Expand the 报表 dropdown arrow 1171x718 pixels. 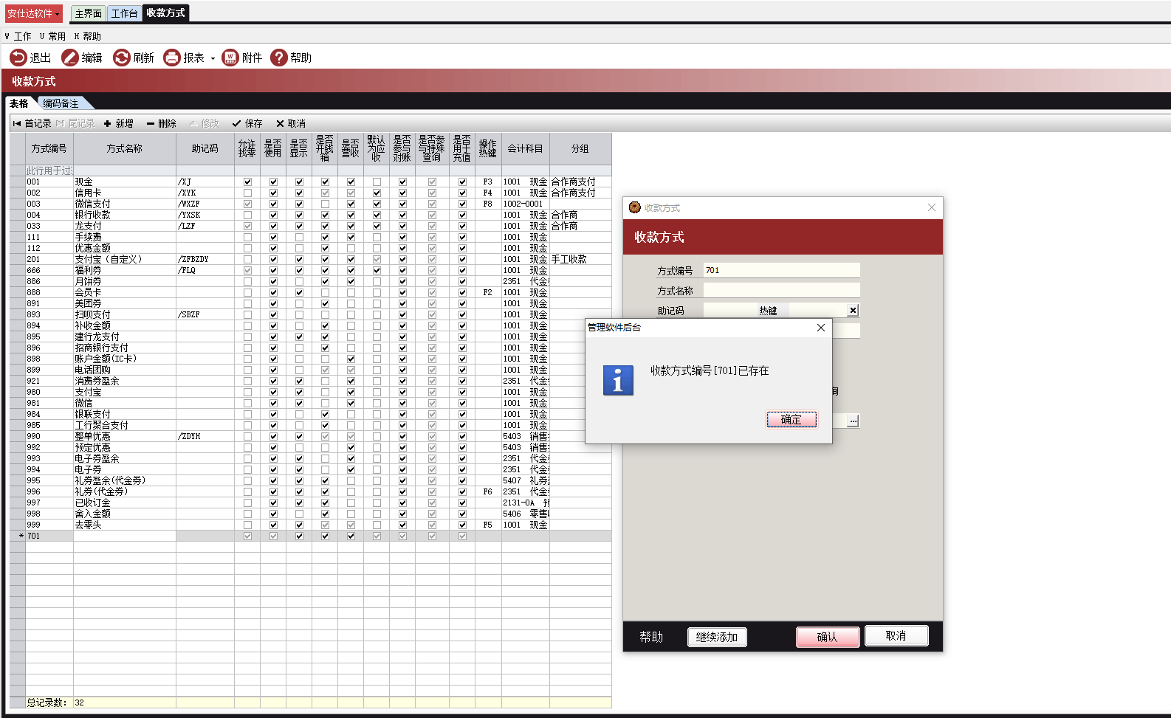(213, 58)
